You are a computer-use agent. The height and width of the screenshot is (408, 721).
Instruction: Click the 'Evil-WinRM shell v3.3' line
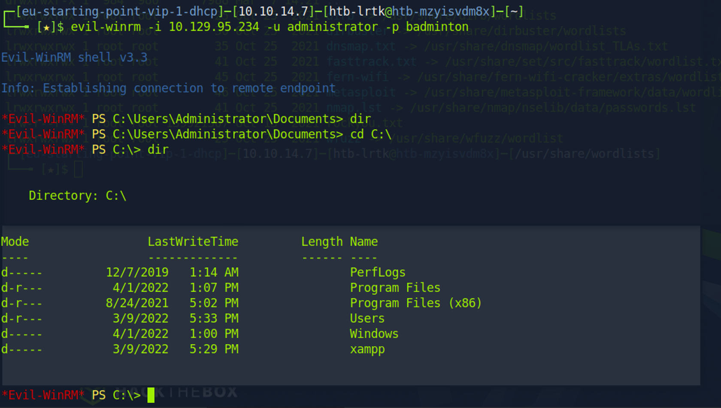74,57
